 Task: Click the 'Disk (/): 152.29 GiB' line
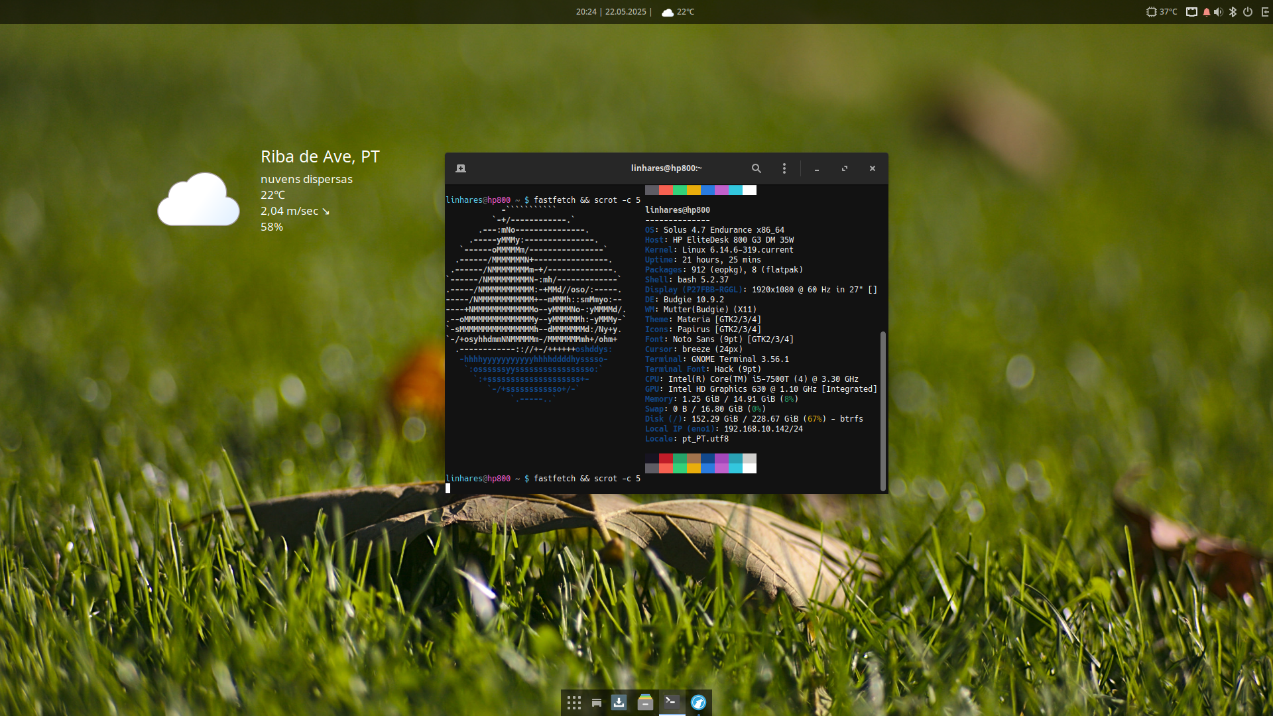click(754, 419)
